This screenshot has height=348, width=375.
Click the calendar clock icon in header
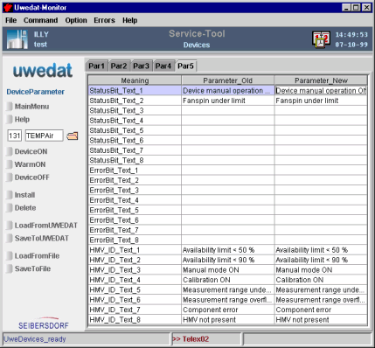pyautogui.click(x=321, y=39)
